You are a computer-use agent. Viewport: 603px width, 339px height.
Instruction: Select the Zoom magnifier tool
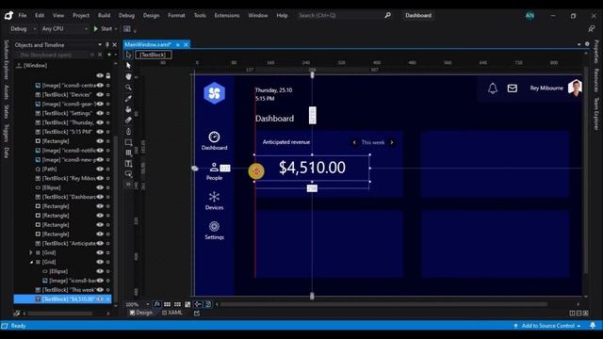pyautogui.click(x=128, y=88)
